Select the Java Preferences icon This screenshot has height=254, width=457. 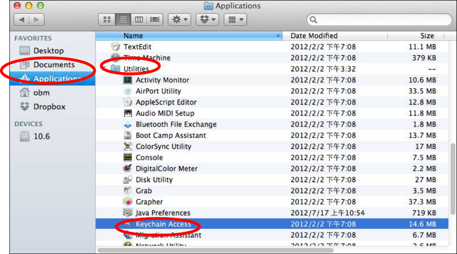coord(128,213)
